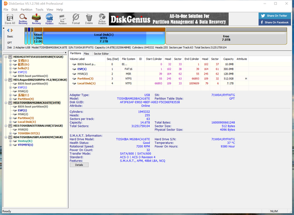294x215 pixels.
Task: Select HD0:HGST disk in tree
Action: [38, 57]
